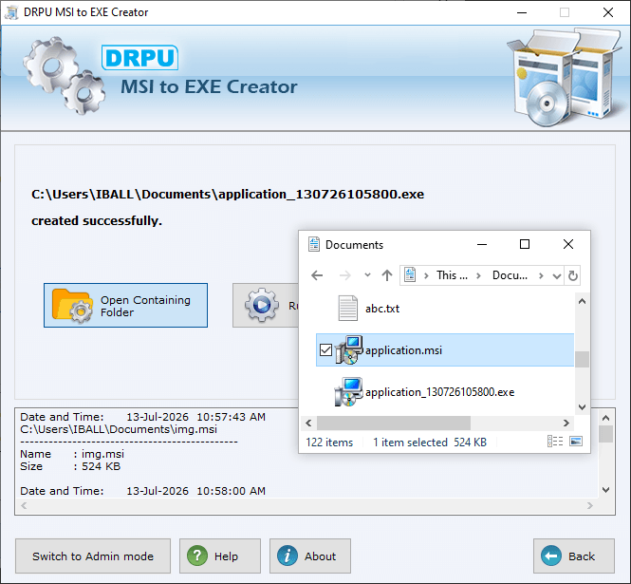Click 'created successfully.' message
This screenshot has height=584, width=631.
pyautogui.click(x=97, y=220)
